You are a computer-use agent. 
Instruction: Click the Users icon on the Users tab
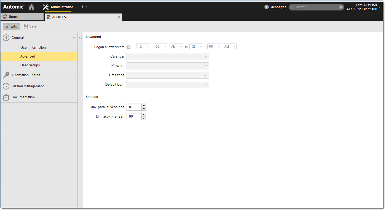[x=5, y=17]
